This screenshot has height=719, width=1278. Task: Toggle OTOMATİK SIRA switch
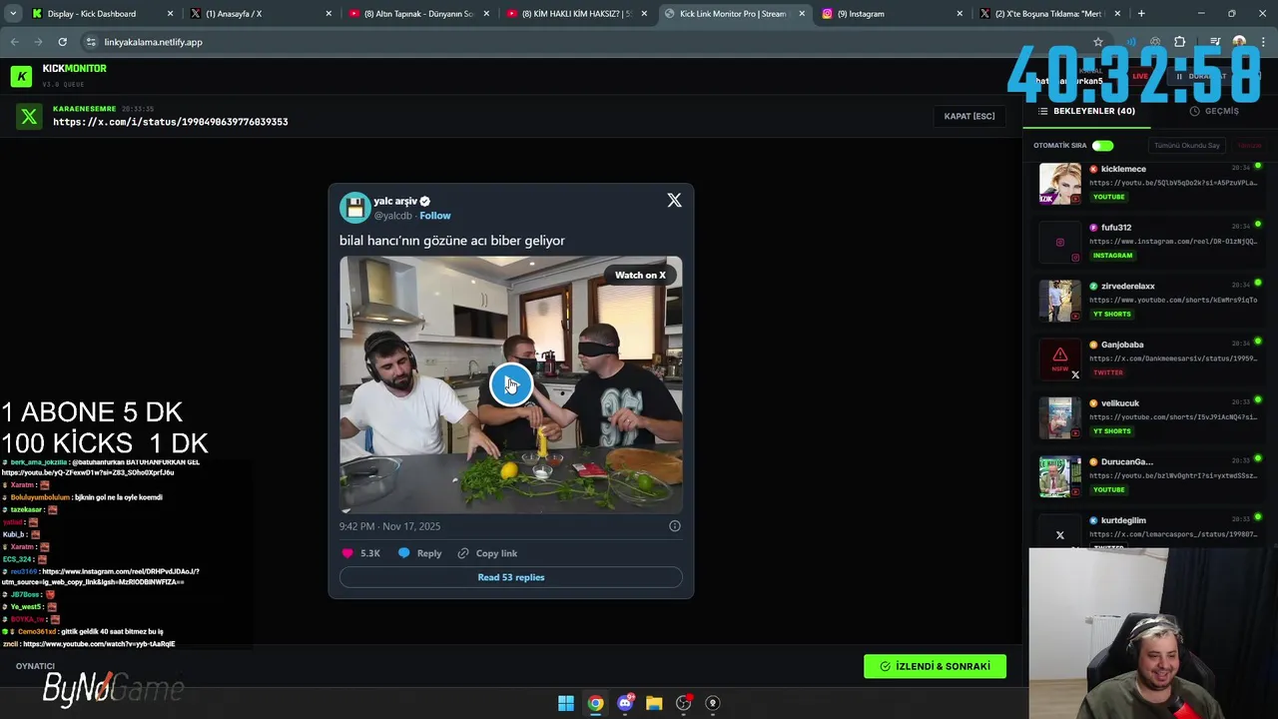point(1102,146)
